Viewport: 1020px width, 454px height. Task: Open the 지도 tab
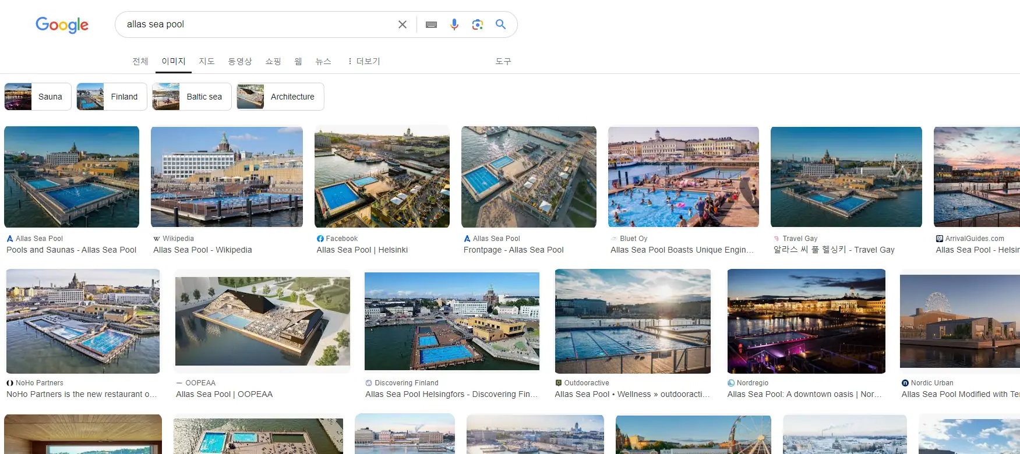point(207,61)
